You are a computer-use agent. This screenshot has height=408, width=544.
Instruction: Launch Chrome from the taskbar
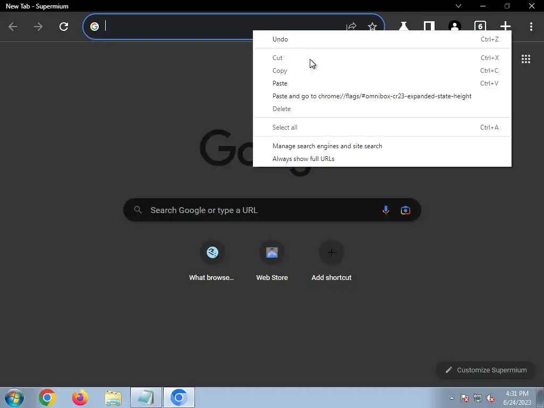click(x=47, y=397)
